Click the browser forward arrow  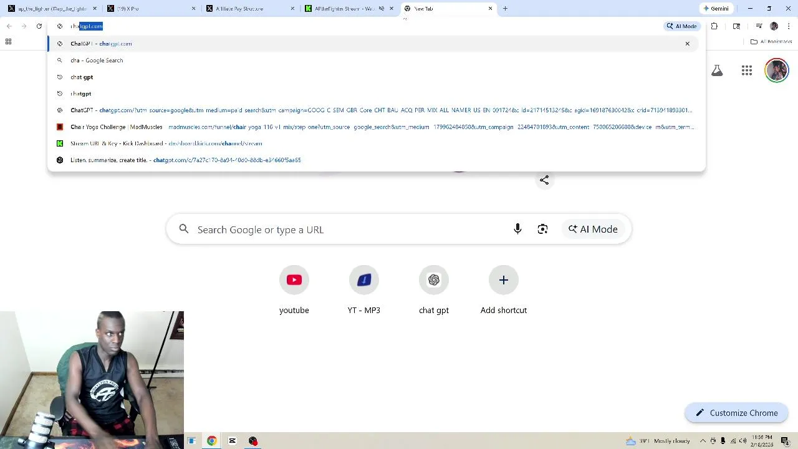pos(24,26)
